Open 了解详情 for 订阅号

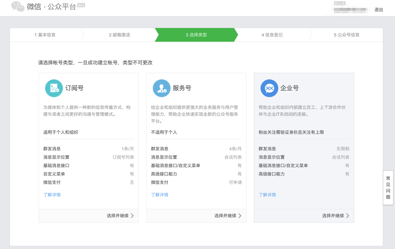point(52,195)
